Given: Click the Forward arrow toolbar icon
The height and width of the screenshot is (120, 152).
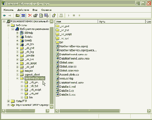Looking at the screenshot, I should point(10,15).
